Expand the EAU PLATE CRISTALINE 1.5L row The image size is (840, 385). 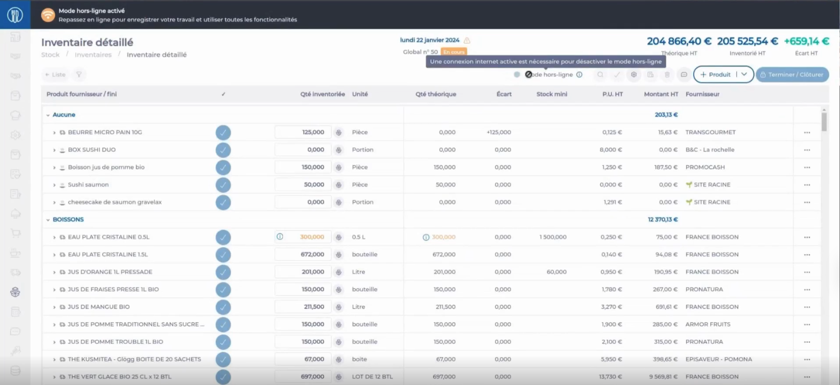pyautogui.click(x=54, y=255)
